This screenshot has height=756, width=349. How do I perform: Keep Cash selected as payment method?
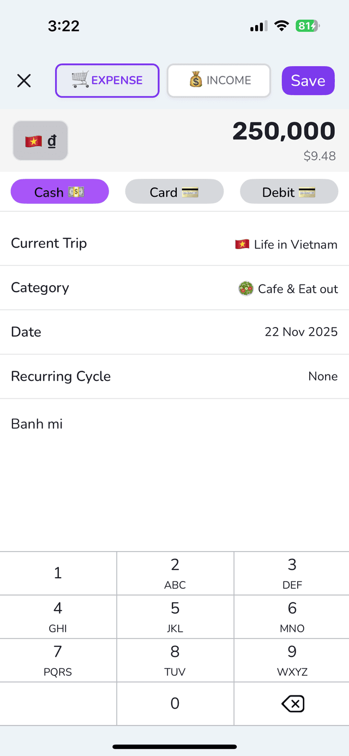(x=59, y=191)
